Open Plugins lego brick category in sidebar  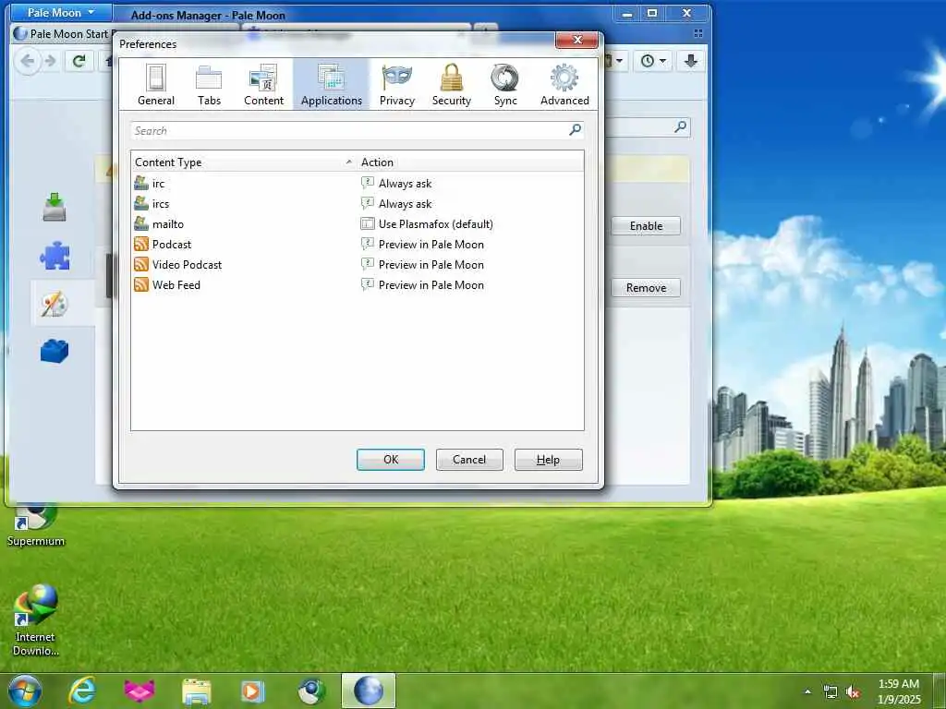(x=55, y=351)
